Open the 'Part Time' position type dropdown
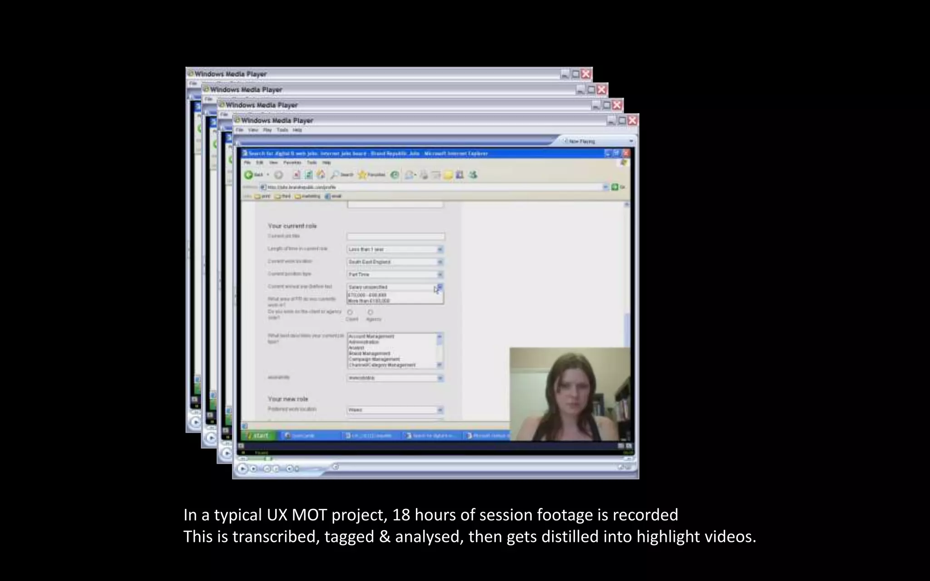Image resolution: width=930 pixels, height=581 pixels. [x=440, y=275]
